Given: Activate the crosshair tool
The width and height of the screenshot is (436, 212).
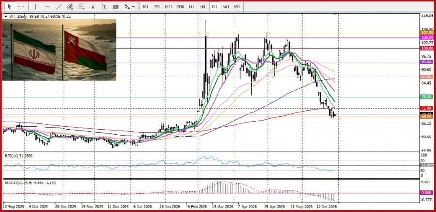Looking at the screenshot, I should click(21, 7).
